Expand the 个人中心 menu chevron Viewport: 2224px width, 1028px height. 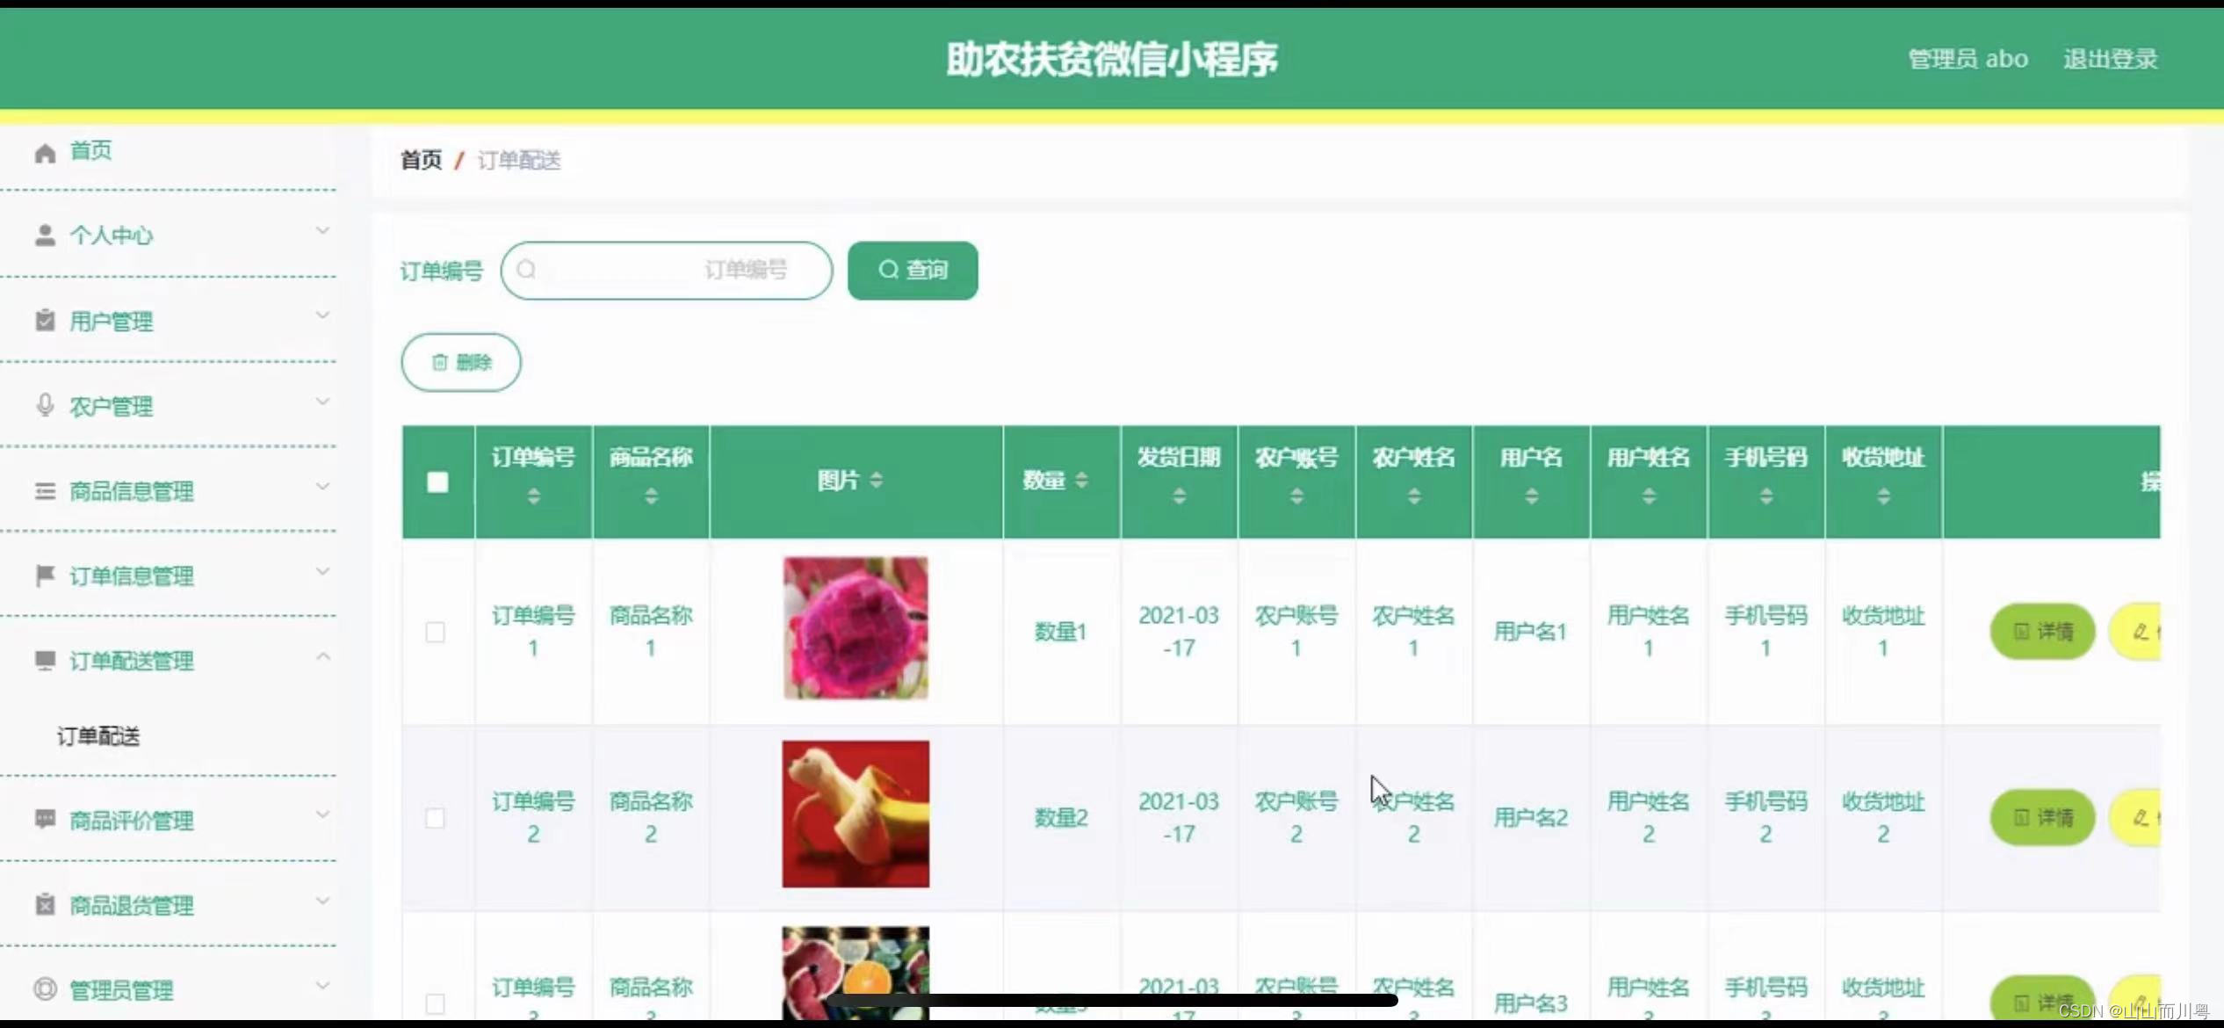[x=322, y=231]
